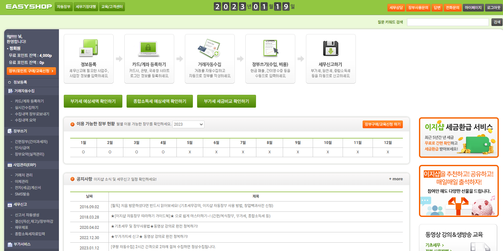Open SMS발송 sidebar link
The height and width of the screenshot is (251, 503).
(x=22, y=194)
